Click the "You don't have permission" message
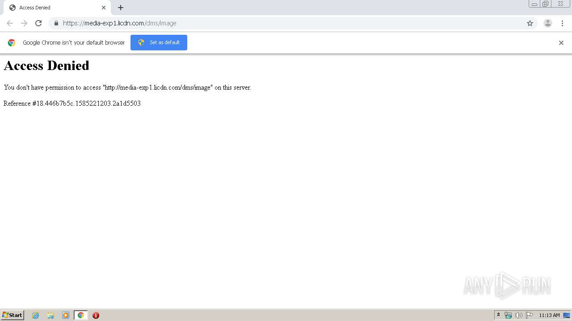Viewport: 572px width, 321px height. [127, 87]
